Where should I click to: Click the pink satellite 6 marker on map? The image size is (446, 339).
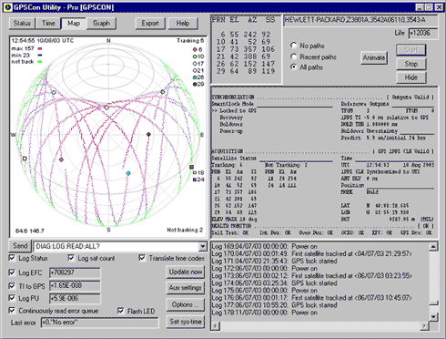coord(61,159)
